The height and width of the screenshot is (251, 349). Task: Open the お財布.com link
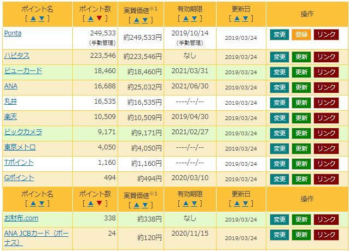[x=21, y=218]
